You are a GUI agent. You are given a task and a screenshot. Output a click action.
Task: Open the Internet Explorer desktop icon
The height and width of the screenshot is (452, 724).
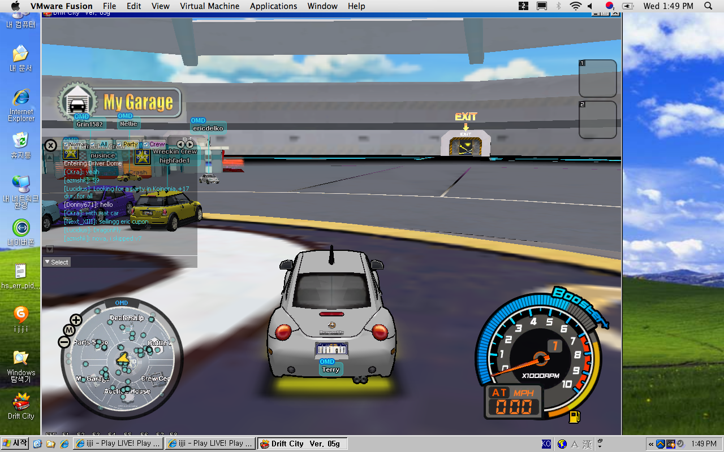point(21,105)
